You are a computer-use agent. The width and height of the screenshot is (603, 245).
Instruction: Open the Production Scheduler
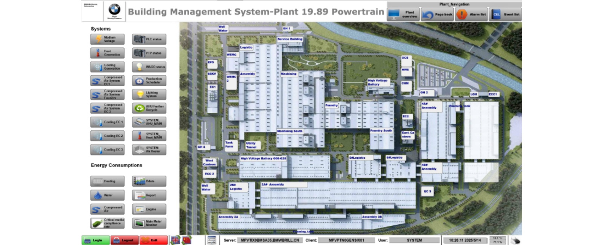149,81
